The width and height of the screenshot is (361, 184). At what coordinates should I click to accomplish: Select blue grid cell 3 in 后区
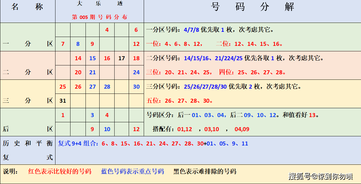(x=92, y=115)
